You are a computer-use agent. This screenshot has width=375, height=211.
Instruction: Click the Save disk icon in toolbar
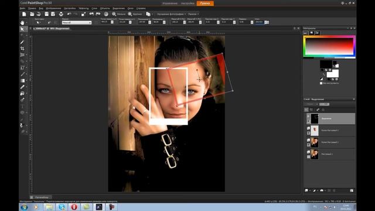coord(47,14)
